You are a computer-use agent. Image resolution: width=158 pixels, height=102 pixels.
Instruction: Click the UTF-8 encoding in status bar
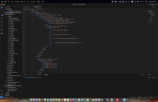pos(145,97)
